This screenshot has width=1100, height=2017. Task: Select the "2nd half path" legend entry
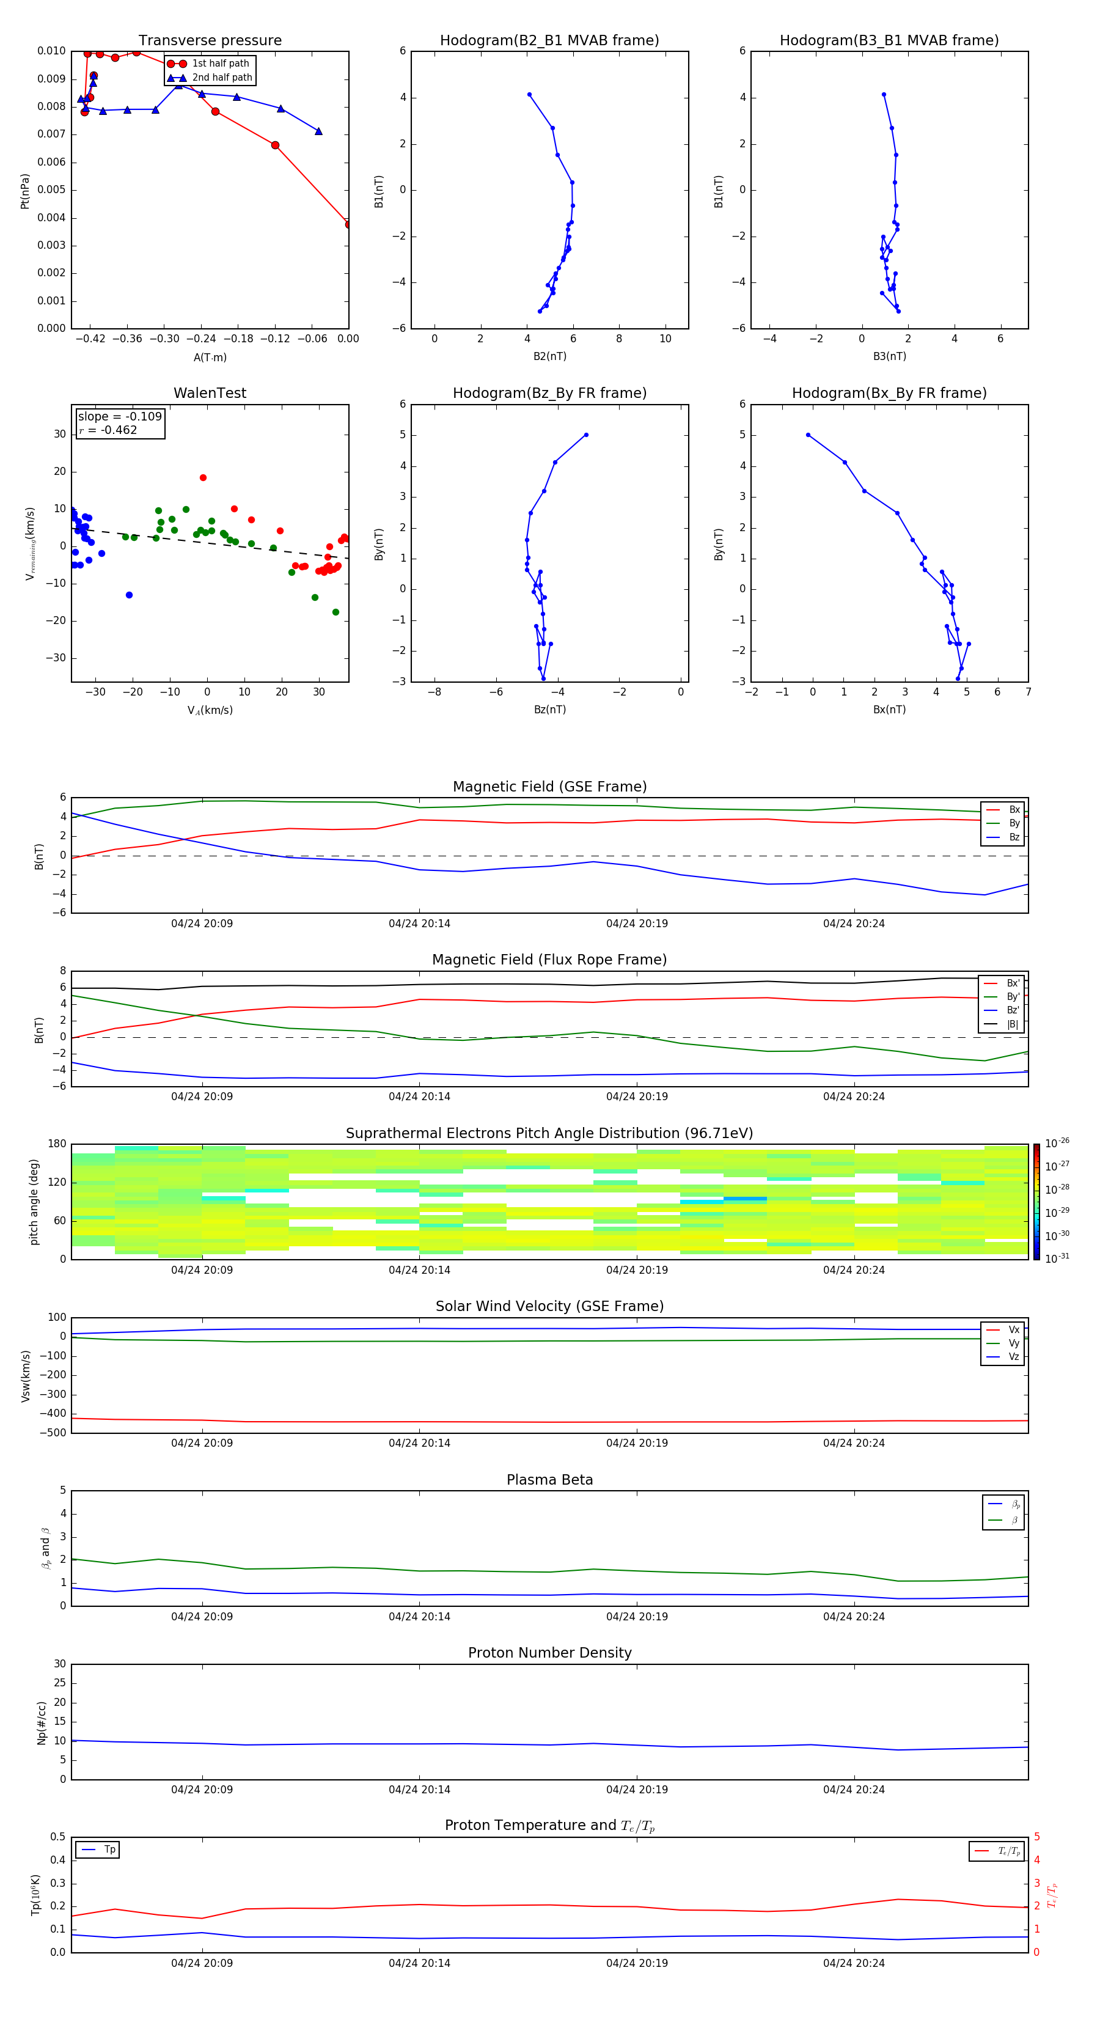point(209,78)
